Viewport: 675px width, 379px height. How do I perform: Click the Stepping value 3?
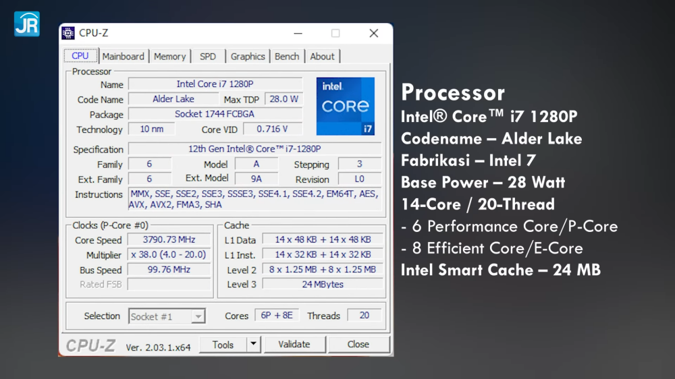pyautogui.click(x=360, y=164)
